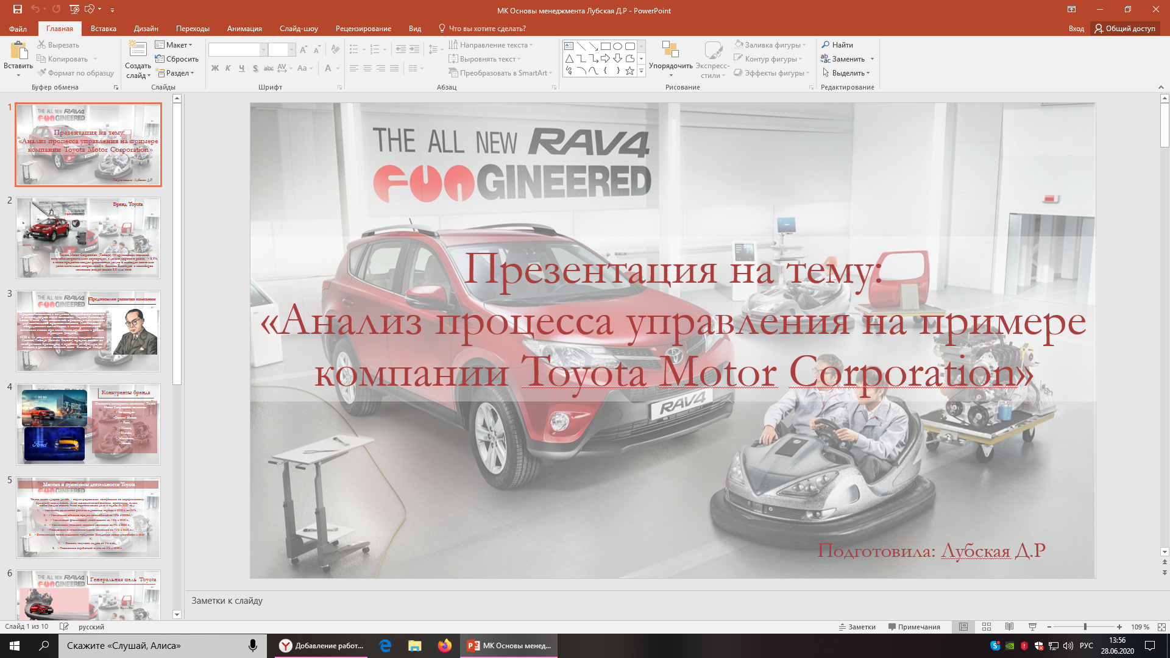Click the zoom in plus button

tap(1119, 626)
